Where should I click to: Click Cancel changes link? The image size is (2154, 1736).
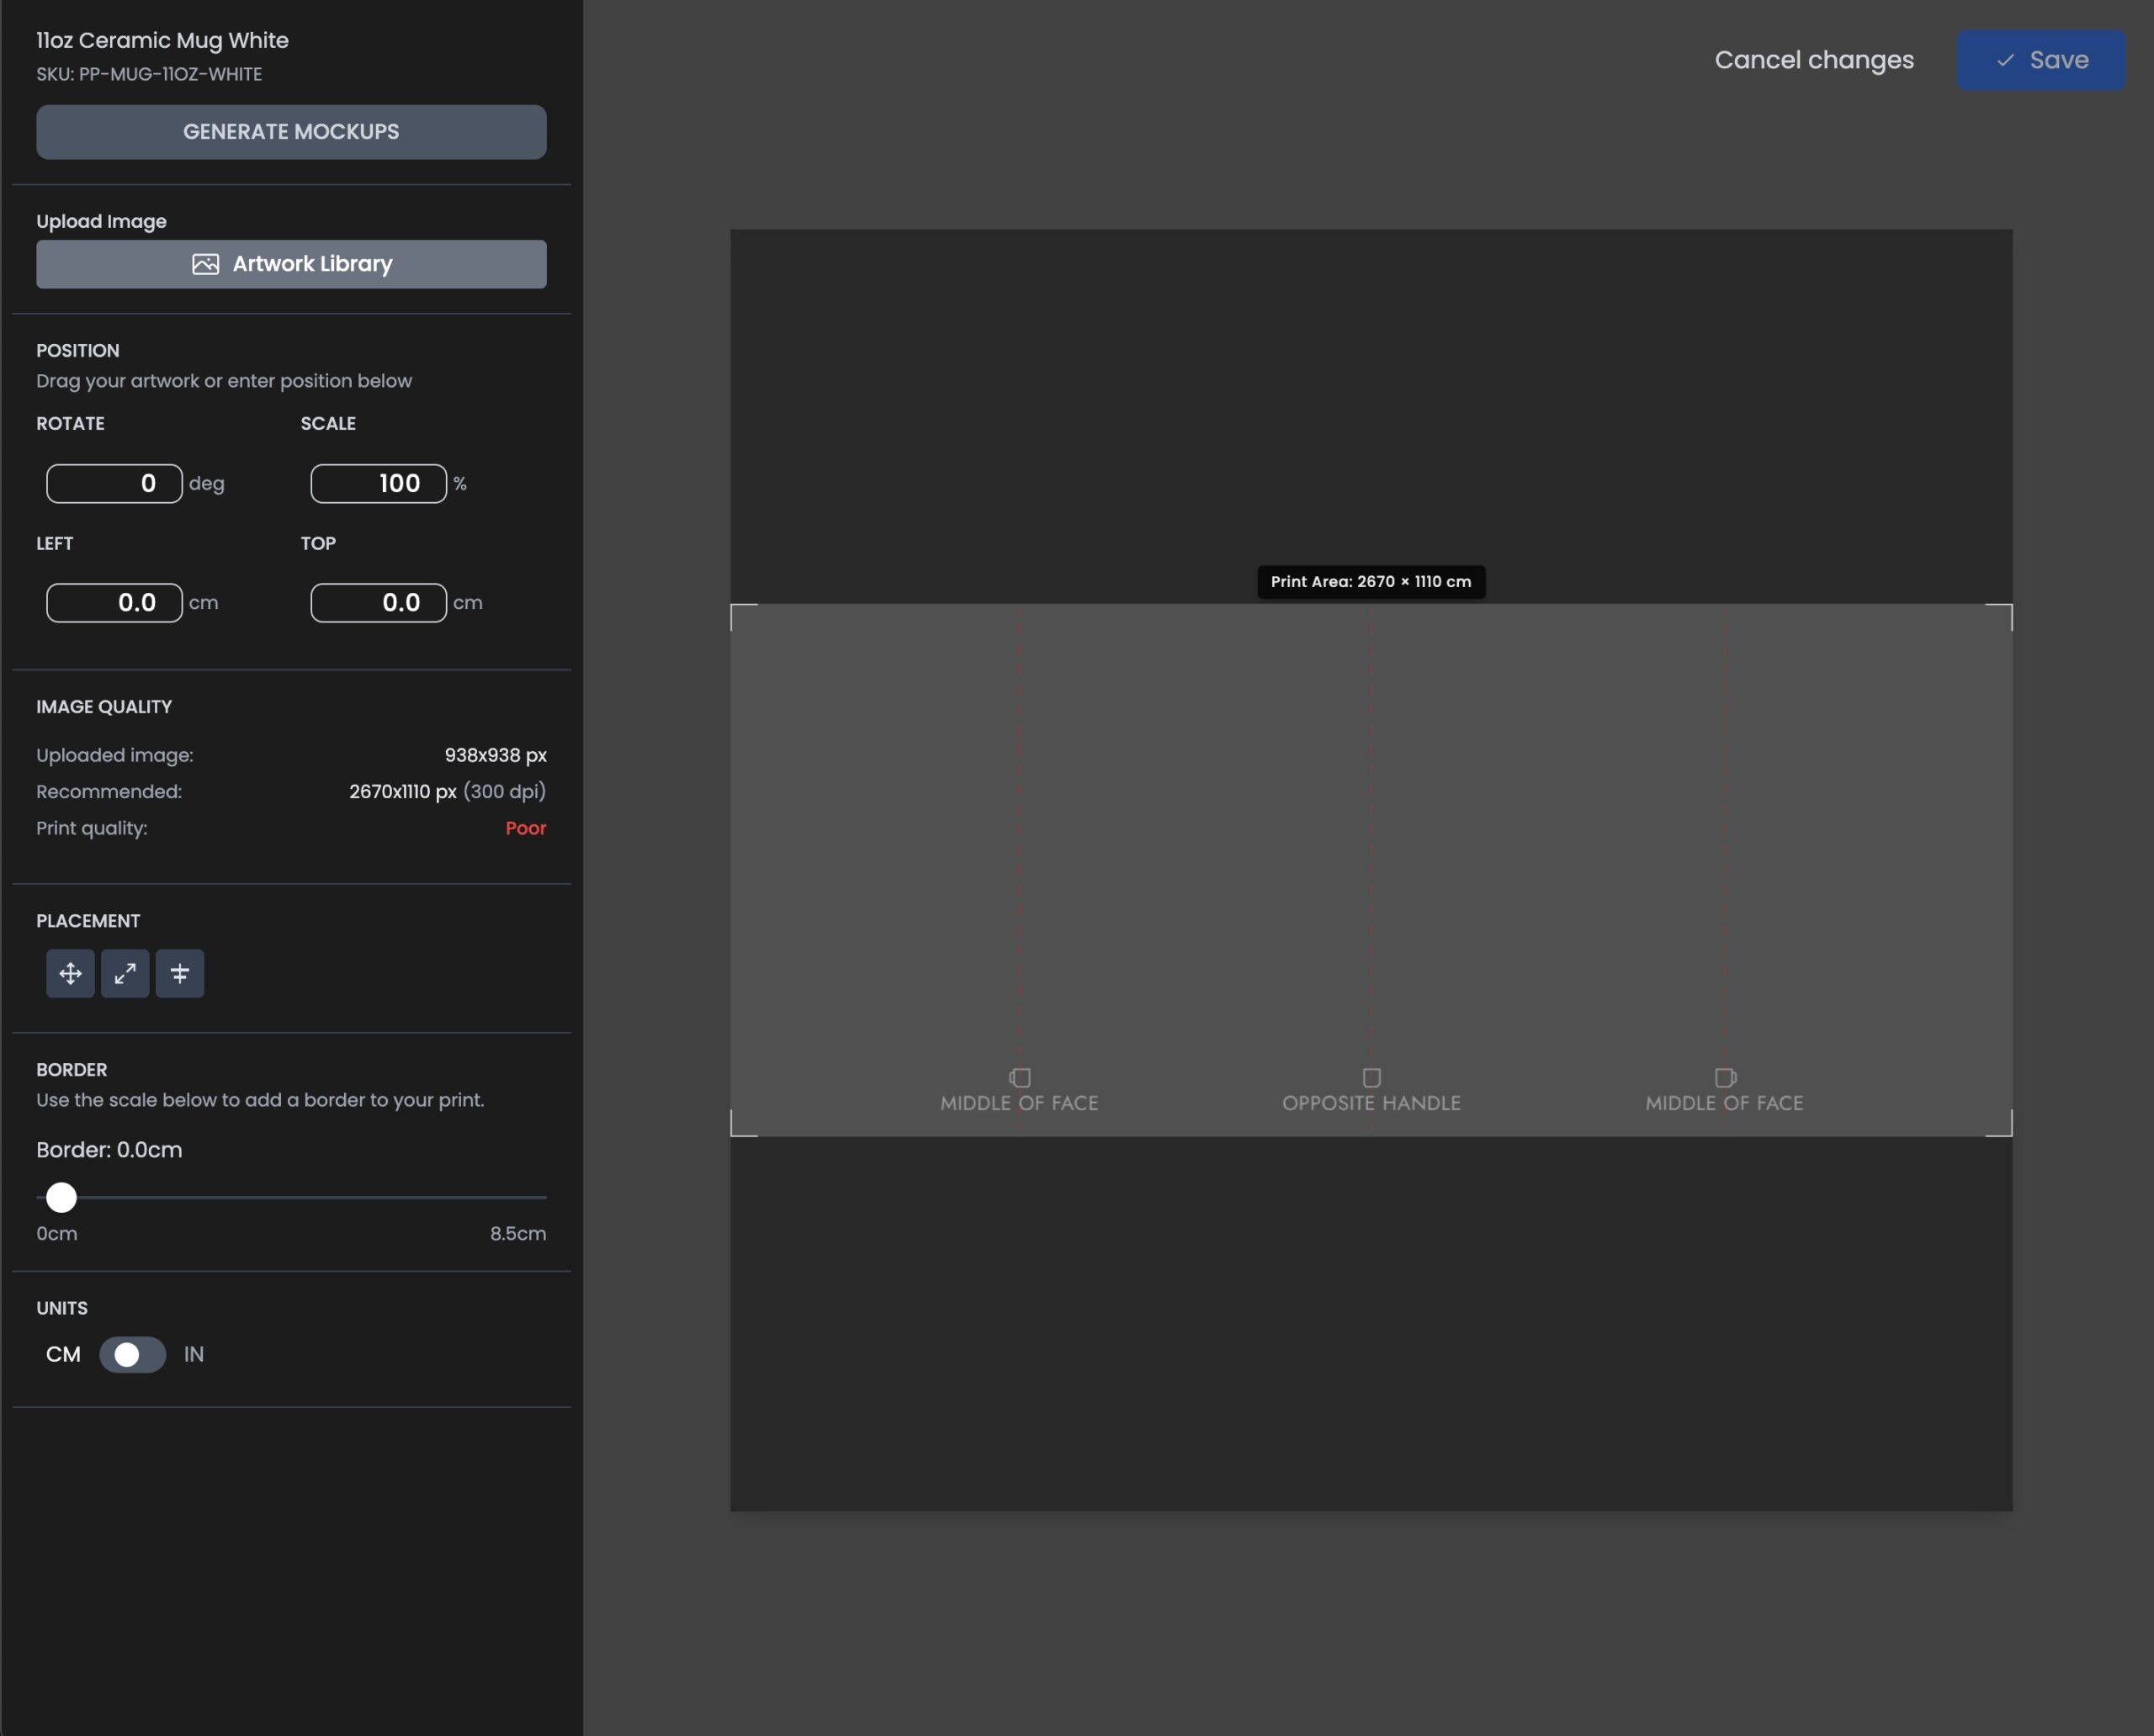tap(1814, 60)
